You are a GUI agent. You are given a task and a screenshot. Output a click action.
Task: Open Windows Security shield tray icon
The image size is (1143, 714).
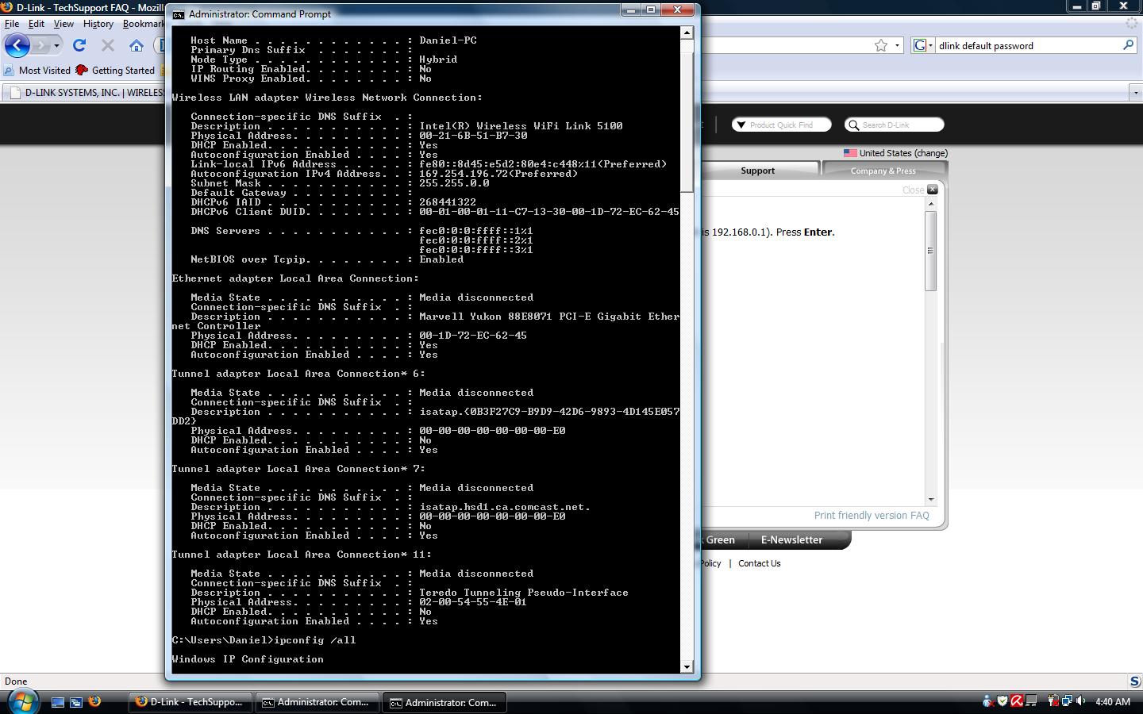coord(1003,701)
